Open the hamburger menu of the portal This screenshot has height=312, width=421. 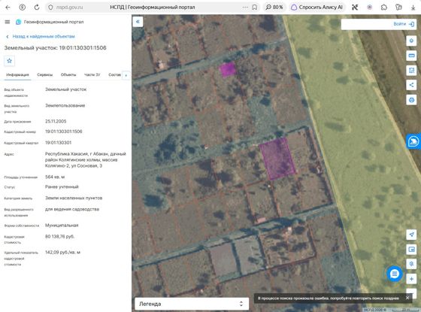[x=8, y=22]
